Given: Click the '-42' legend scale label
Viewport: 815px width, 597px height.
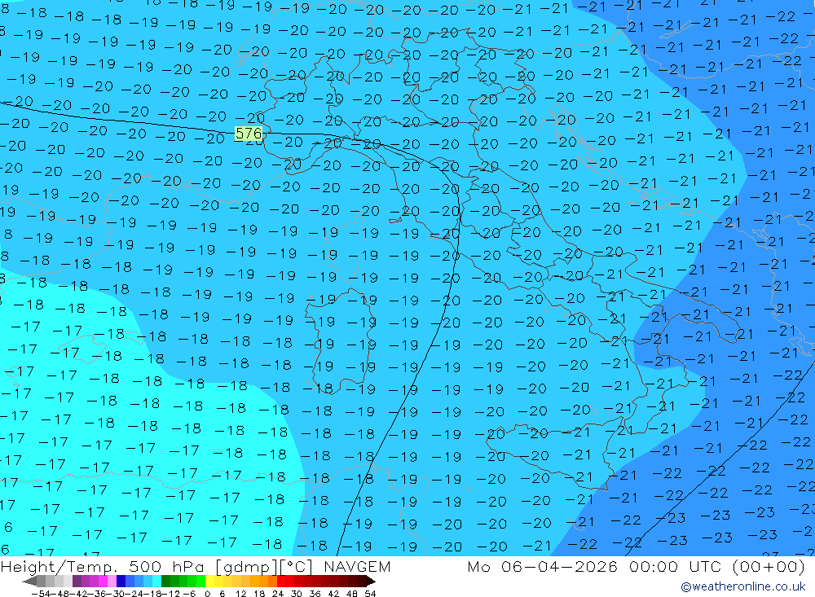Looking at the screenshot, I should tap(80, 594).
